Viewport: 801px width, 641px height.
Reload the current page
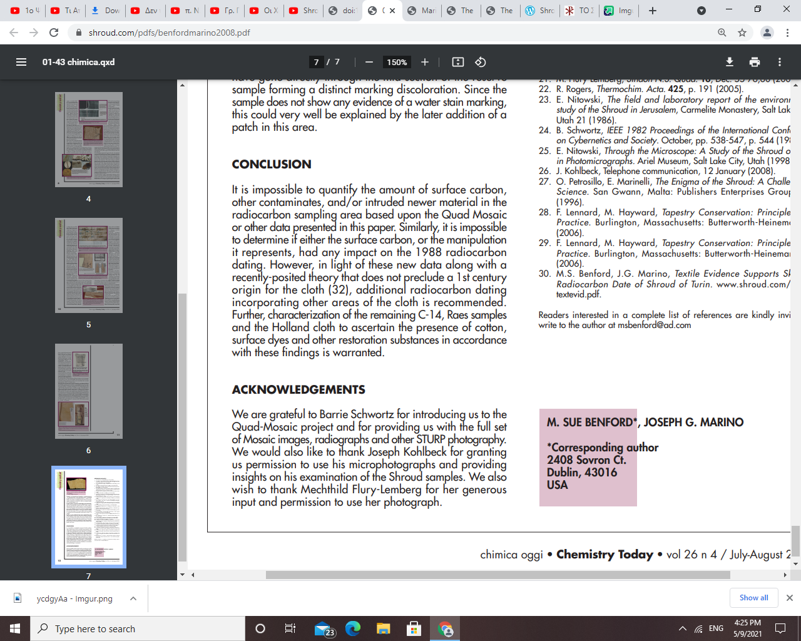point(54,33)
